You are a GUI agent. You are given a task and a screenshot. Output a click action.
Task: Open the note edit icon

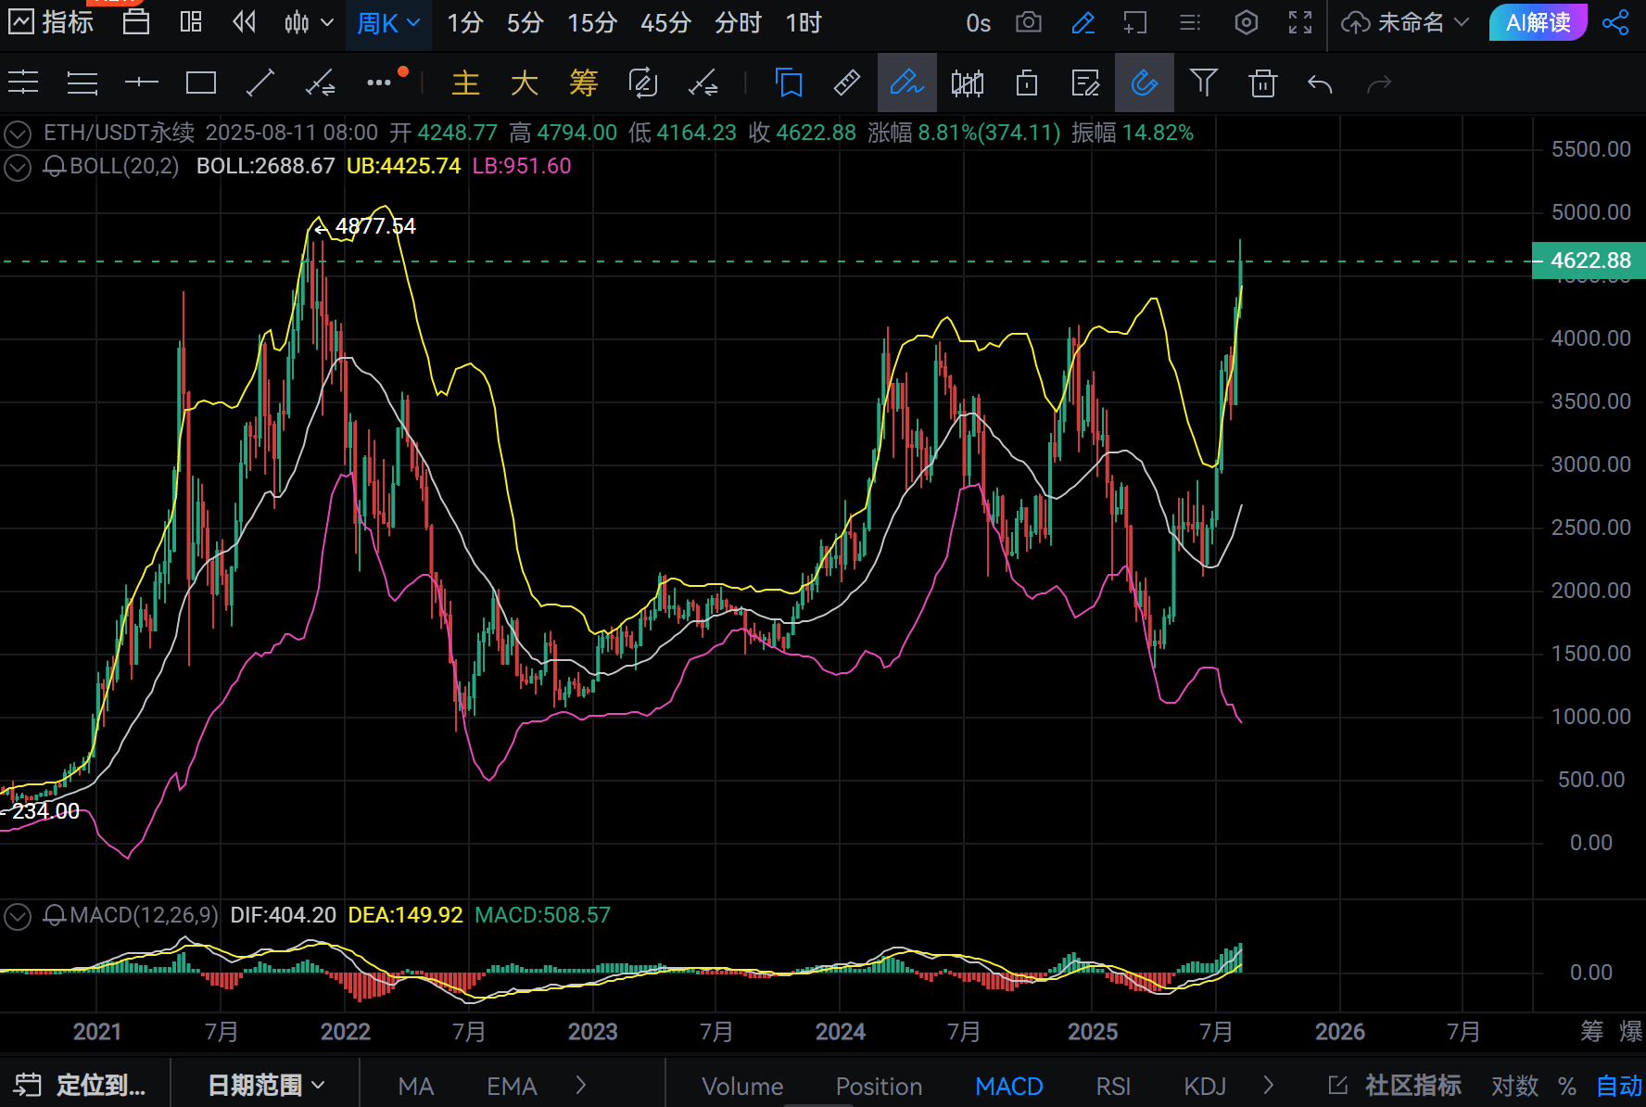pos(1085,83)
